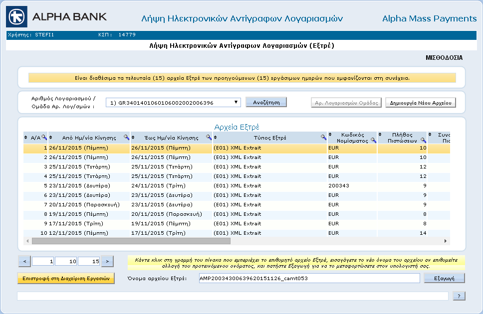Click the search magnifier in A/A column header
483x314 pixels.
click(x=44, y=137)
